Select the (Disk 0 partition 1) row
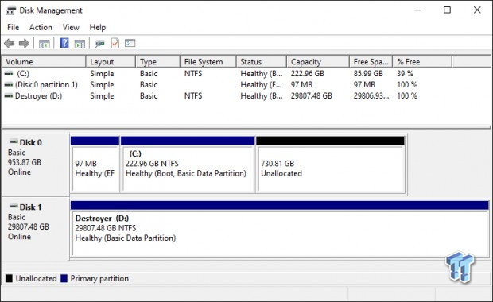 coord(245,84)
